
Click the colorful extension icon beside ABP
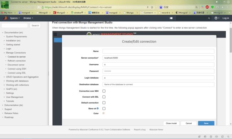pos(202,7)
